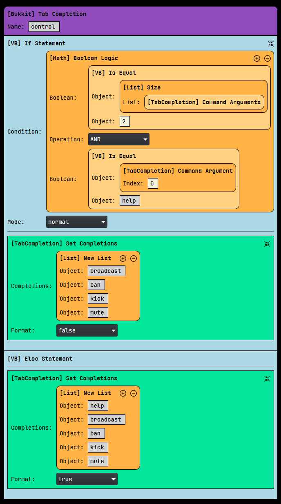
Task: Click the [Bukkit] Tab Completion header
Action: 47,14
